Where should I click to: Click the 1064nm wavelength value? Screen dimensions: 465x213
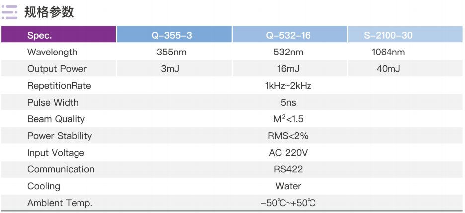[x=388, y=52]
